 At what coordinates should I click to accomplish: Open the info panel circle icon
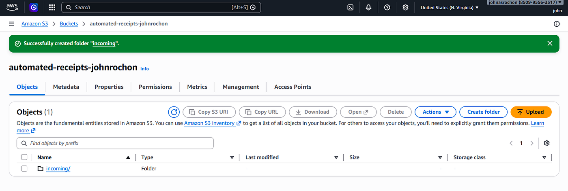pos(557,24)
